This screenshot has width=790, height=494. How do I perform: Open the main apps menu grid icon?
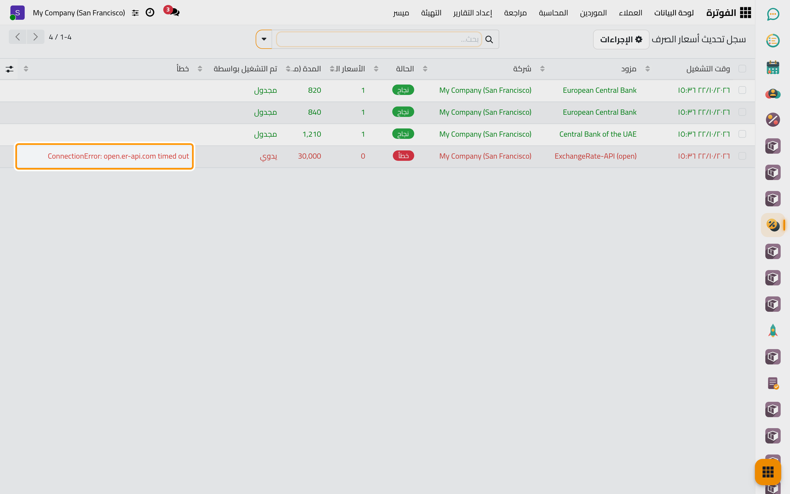[x=745, y=13]
